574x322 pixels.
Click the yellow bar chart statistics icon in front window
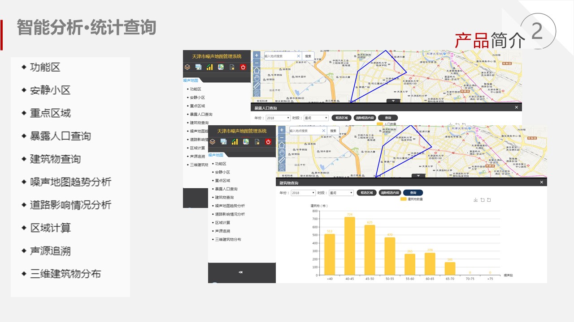(x=235, y=142)
